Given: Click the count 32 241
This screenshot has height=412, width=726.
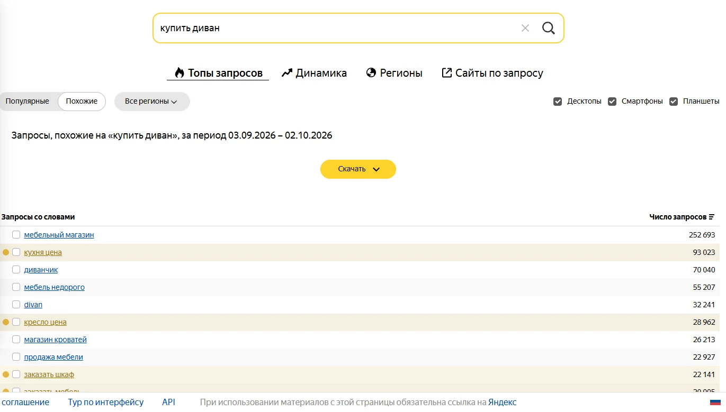Looking at the screenshot, I should 704,305.
